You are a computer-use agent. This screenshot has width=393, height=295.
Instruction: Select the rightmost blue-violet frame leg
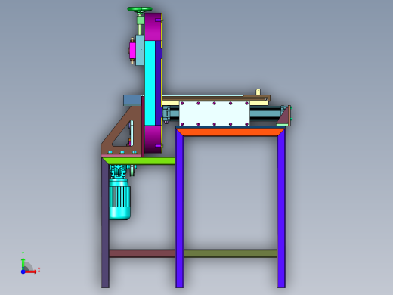pos(281,208)
